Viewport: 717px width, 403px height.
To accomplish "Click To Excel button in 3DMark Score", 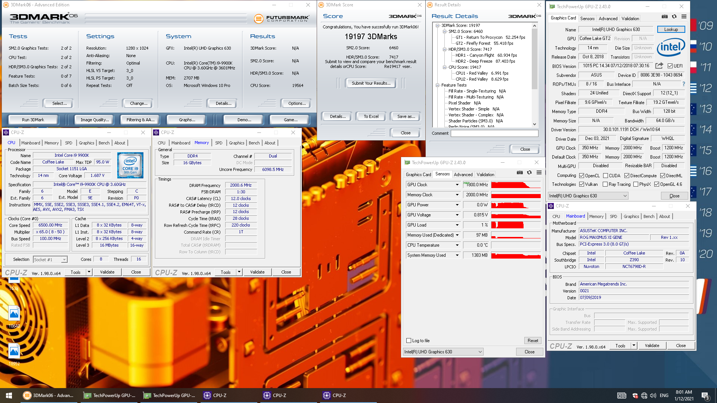I will [371, 116].
